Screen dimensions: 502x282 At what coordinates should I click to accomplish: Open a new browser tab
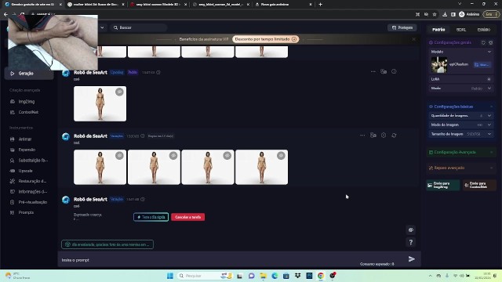pyautogui.click(x=321, y=5)
